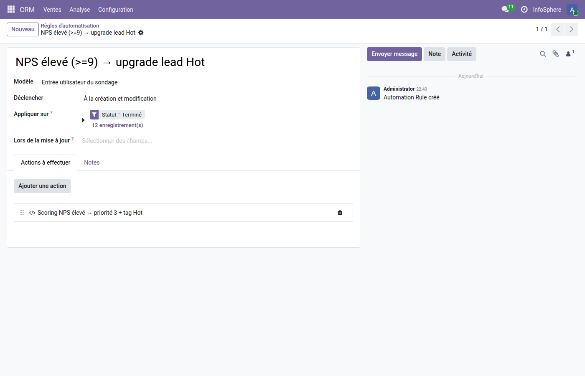Open the attachments paperclip icon
The width and height of the screenshot is (585, 376).
pos(556,54)
